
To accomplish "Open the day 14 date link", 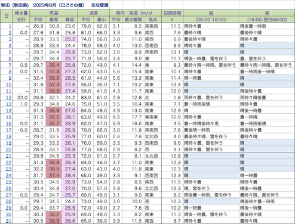I will [x=8, y=111].
